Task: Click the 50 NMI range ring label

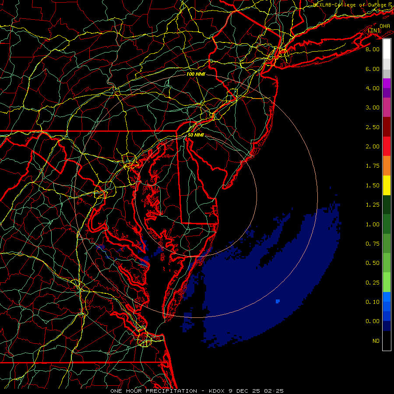Action: pyautogui.click(x=196, y=135)
